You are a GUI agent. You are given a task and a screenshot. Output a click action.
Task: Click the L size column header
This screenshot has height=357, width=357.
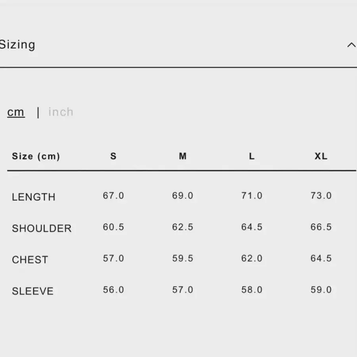point(252,156)
